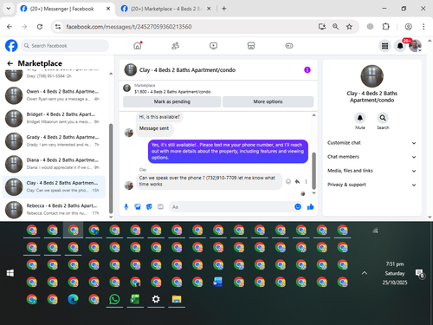Screen dimensions: 433x325
Task: Open the Facebook menu grid icon
Action: pyautogui.click(x=385, y=46)
